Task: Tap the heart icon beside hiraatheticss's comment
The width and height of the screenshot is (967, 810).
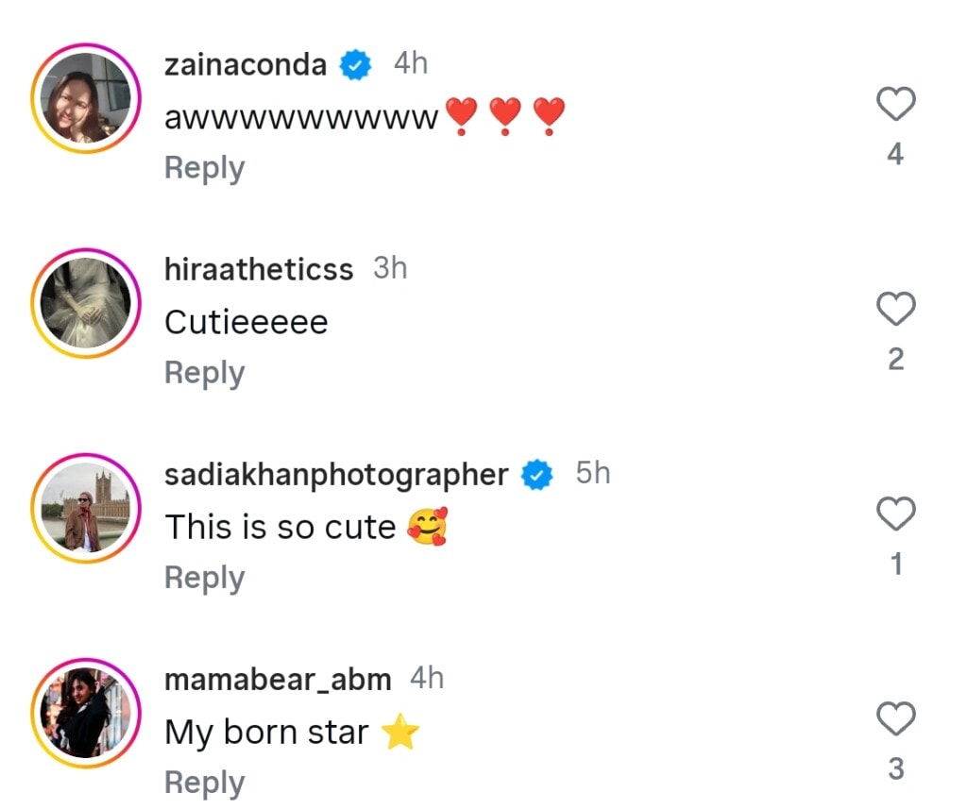Action: tap(894, 309)
